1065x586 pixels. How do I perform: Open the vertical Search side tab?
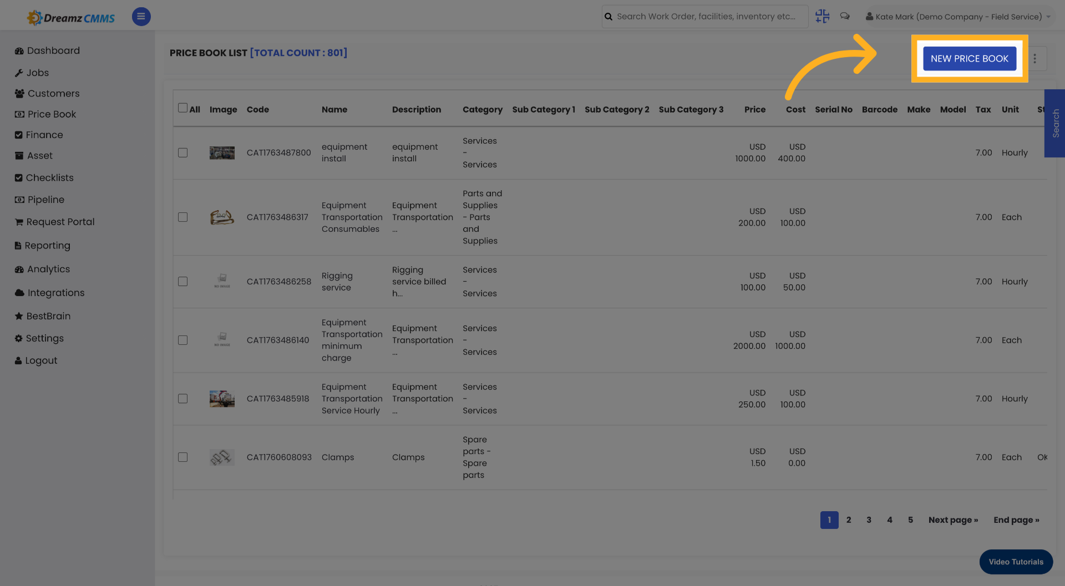coord(1055,123)
